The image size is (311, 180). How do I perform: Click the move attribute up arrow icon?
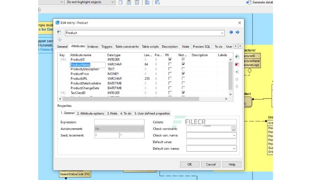[237, 79]
